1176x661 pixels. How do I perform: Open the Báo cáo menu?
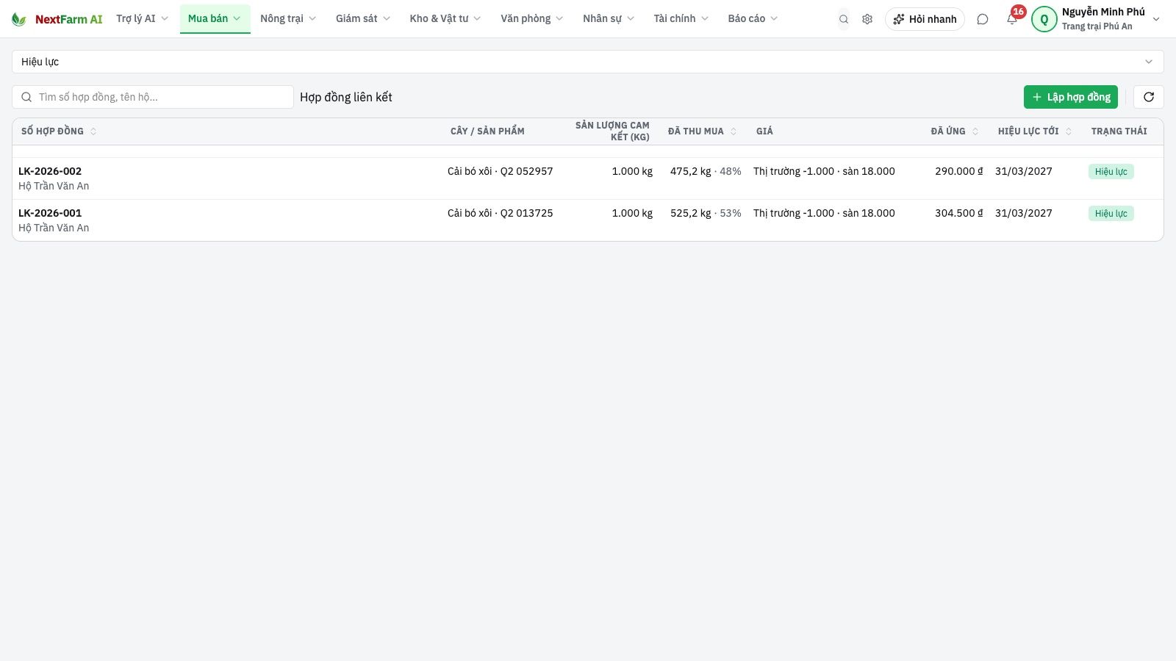(x=753, y=19)
